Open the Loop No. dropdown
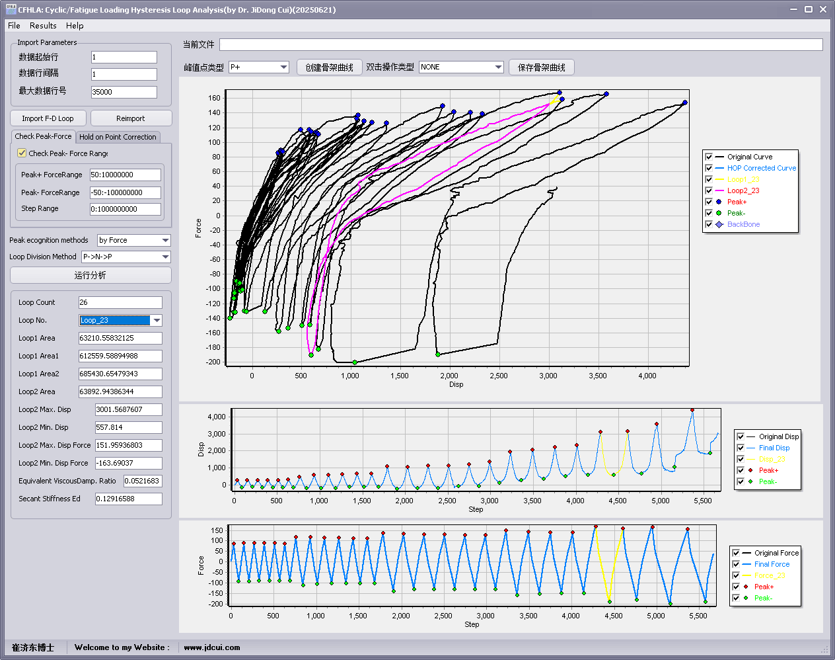Image resolution: width=835 pixels, height=660 pixels. (x=157, y=320)
